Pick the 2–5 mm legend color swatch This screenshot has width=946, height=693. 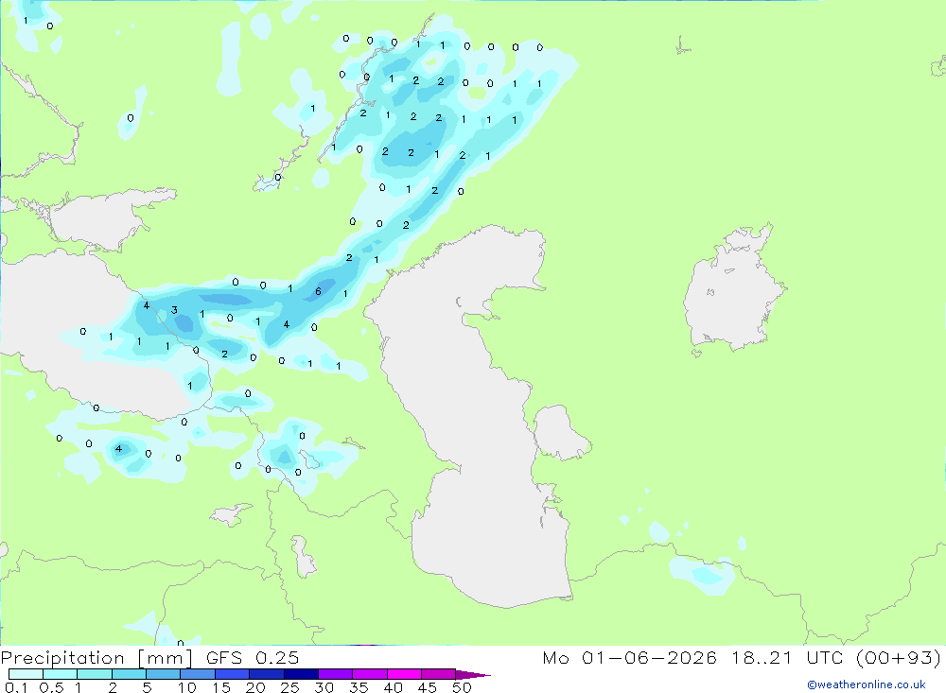129,674
